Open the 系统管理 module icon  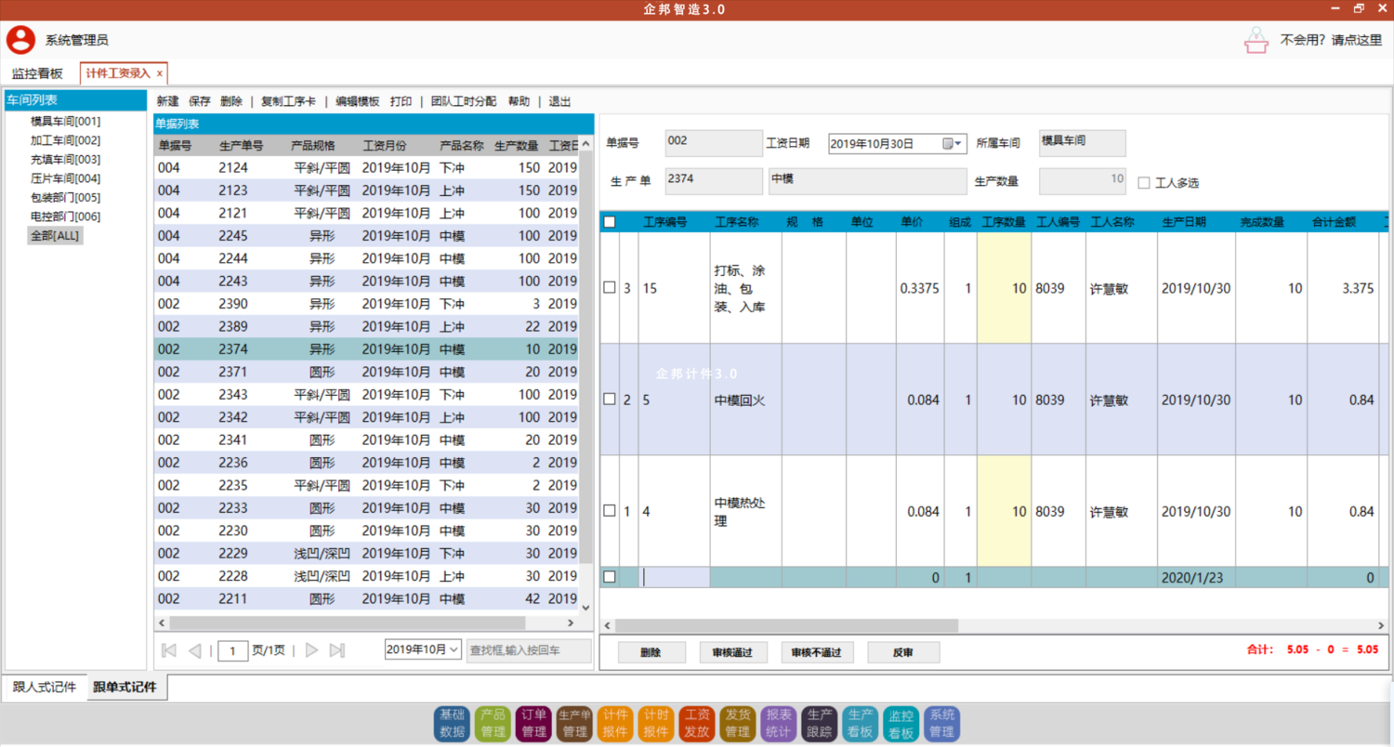[942, 724]
